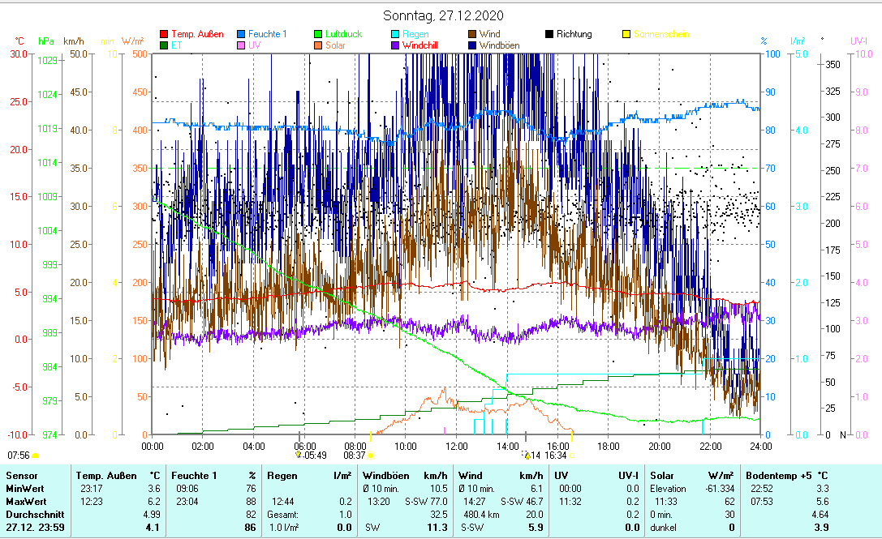Click the dark green ET legend square

coord(165,45)
